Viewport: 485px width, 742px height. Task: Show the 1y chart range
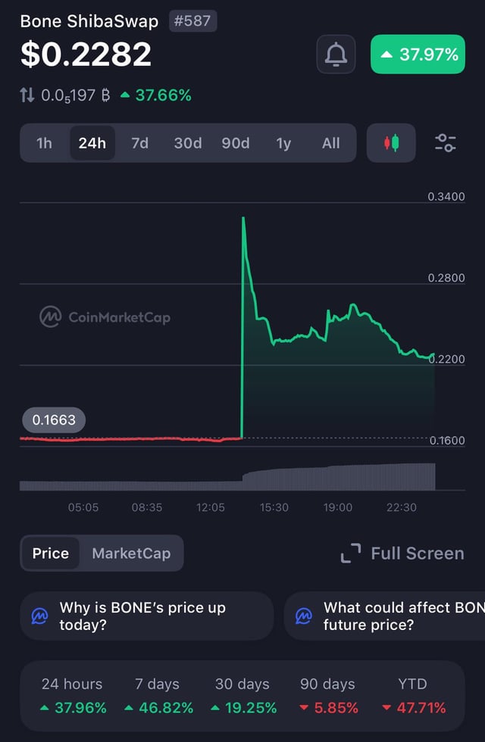click(x=283, y=143)
